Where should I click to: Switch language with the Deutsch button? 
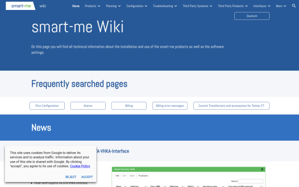pos(252,16)
